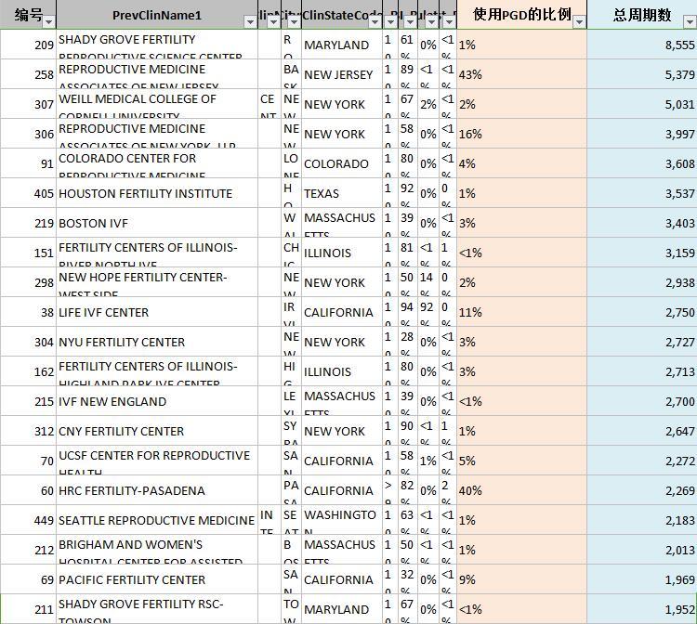Select the SHADY GROVE FERTILITY row 209 name cell
This screenshot has height=624, width=697.
[x=157, y=45]
